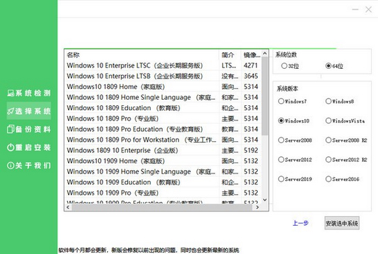Click the 4271 image size value
The image size is (378, 254).
[251, 65]
